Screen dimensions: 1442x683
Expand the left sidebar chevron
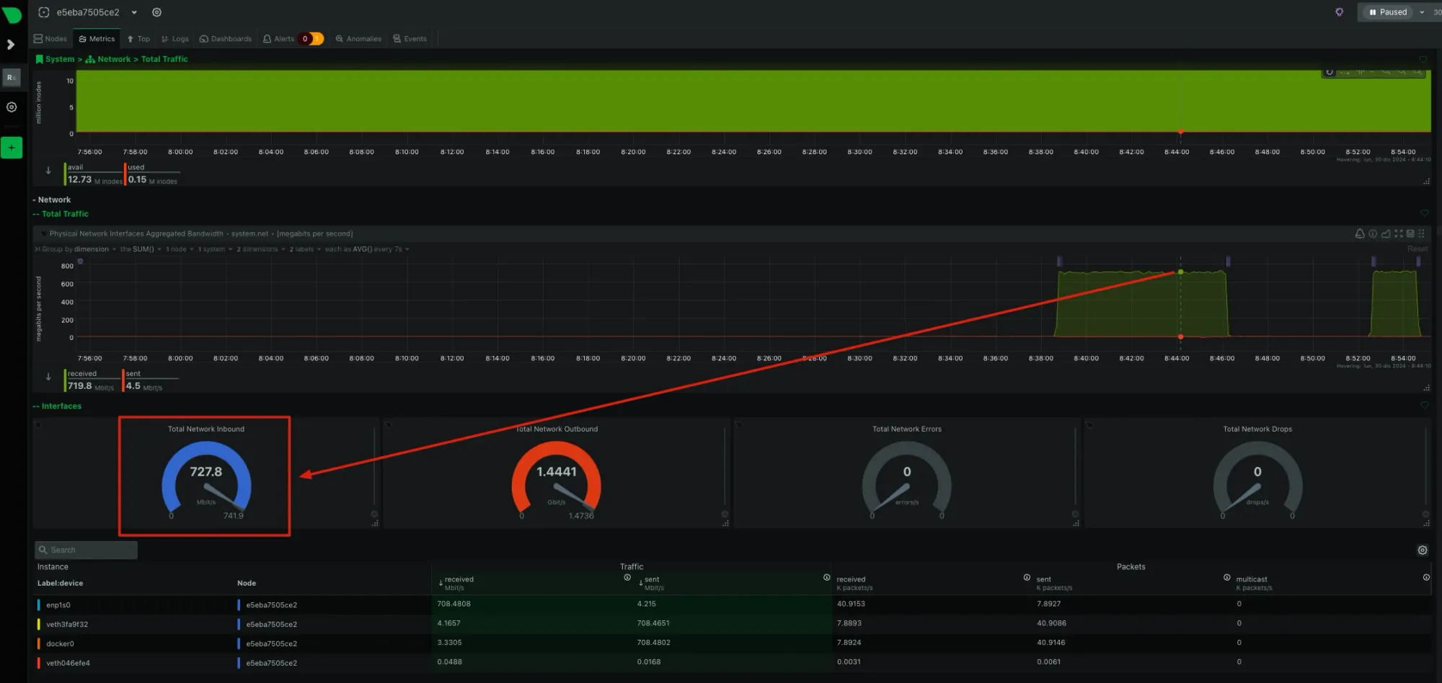click(11, 45)
